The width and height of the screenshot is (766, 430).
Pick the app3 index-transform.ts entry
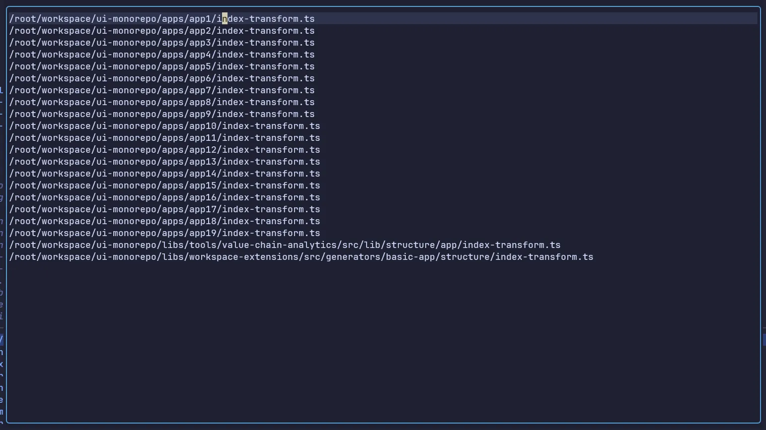coord(162,43)
